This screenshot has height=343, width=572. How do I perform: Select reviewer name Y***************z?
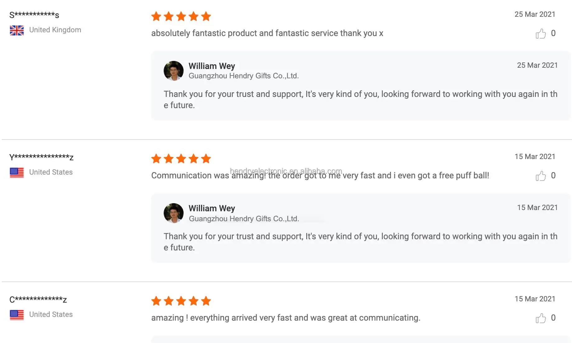[x=41, y=157]
